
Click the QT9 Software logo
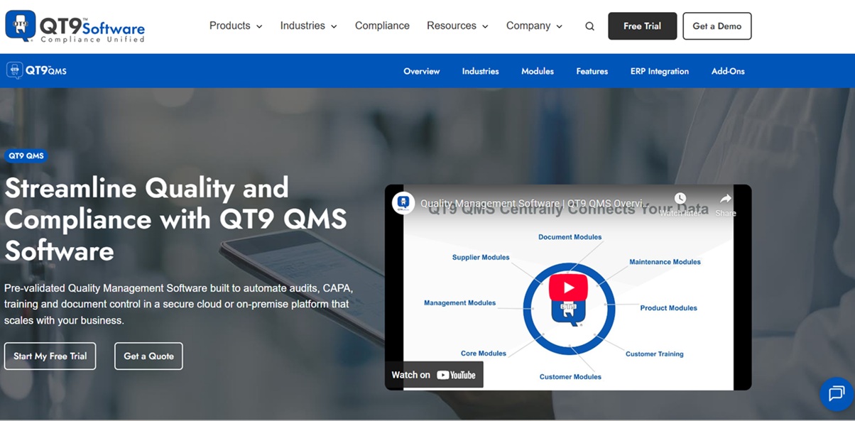tap(75, 26)
